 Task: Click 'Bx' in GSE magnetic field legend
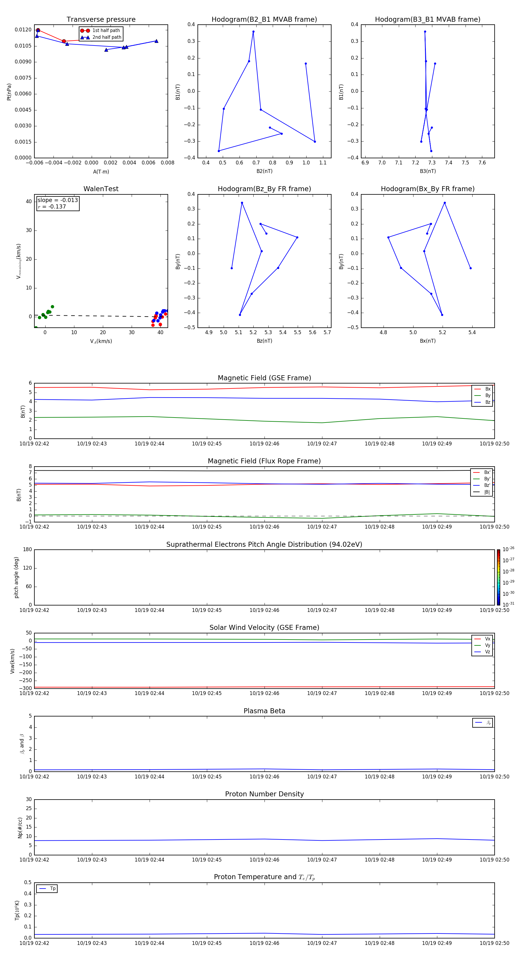coord(488,389)
